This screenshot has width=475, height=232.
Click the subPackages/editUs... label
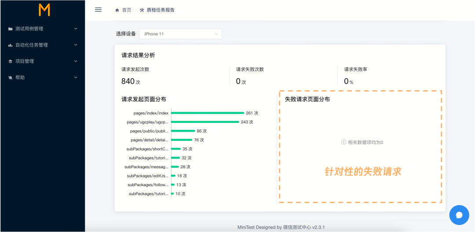[x=148, y=176]
